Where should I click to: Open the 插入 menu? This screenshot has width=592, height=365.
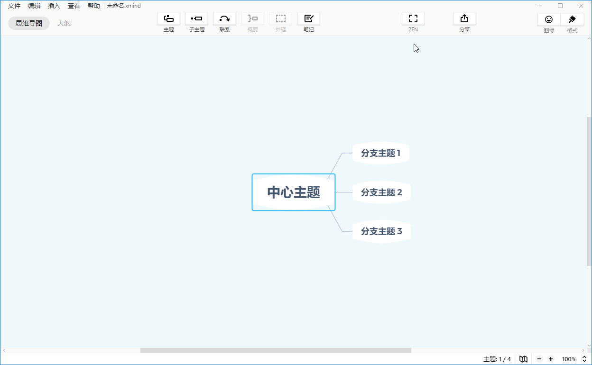(54, 6)
